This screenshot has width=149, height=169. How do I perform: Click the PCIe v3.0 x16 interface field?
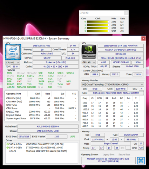121,58
